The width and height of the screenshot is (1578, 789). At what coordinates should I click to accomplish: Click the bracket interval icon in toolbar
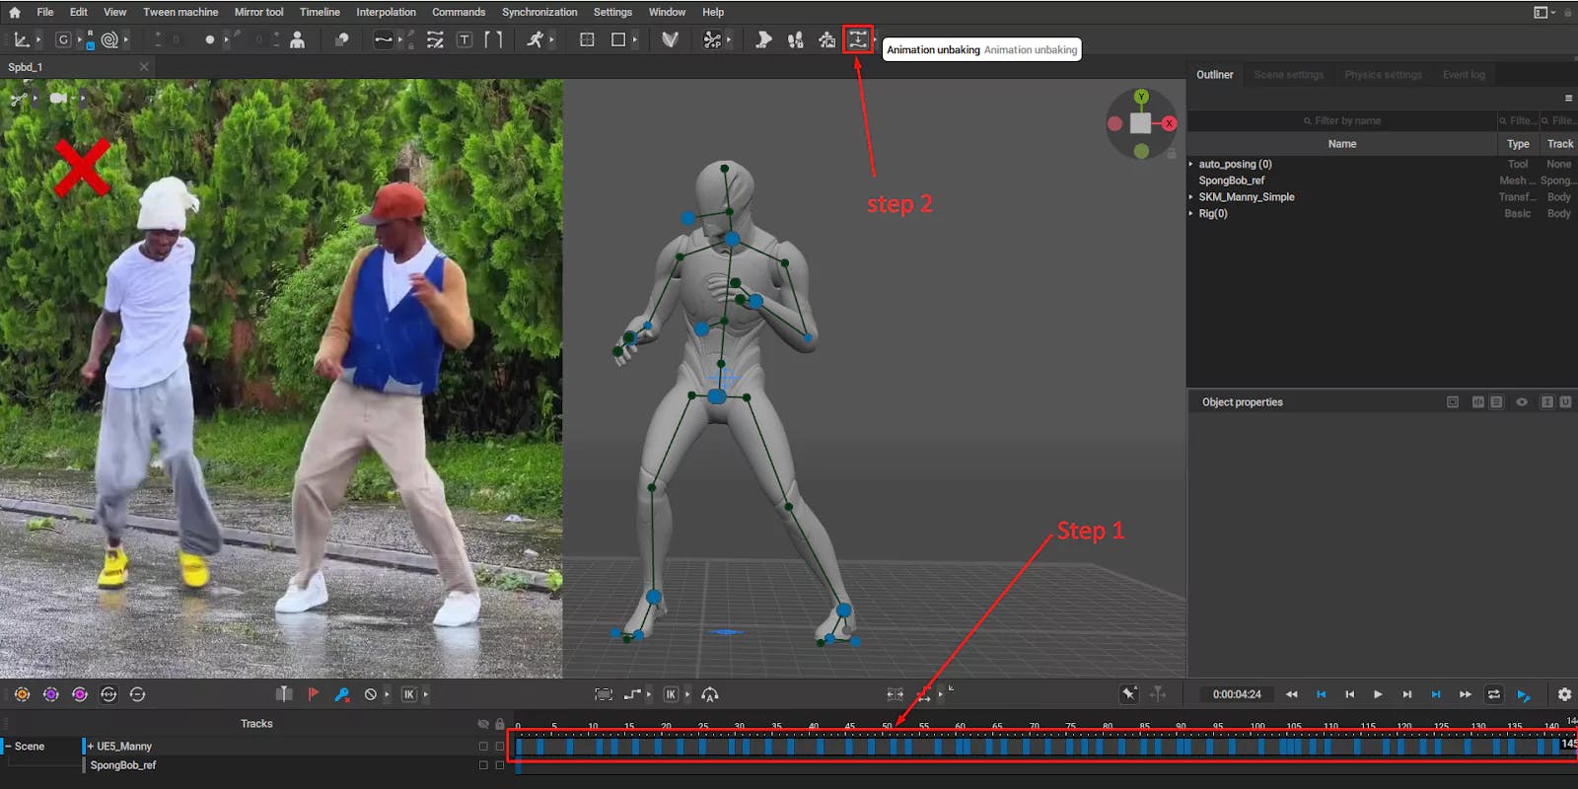click(x=493, y=39)
